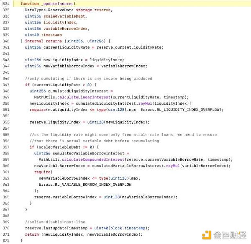Click 'reserve.lastUpdateTimestamp' on line 370

[x=56, y=228]
